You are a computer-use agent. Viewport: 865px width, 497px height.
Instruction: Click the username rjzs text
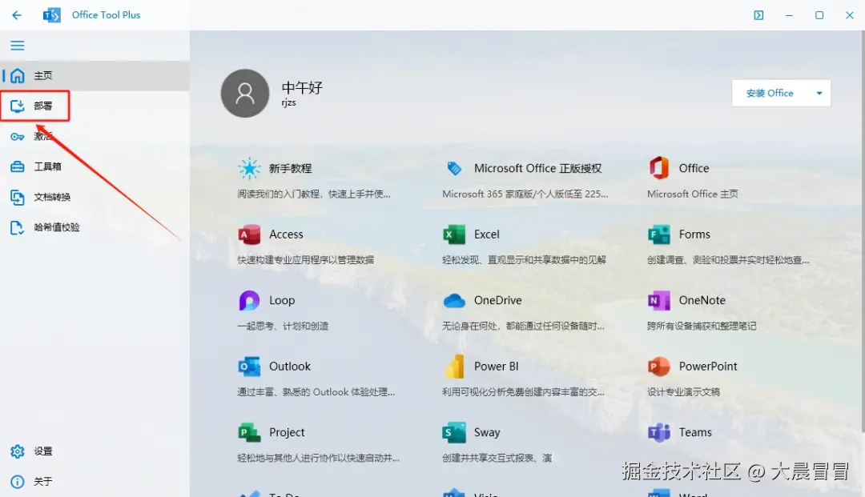click(x=288, y=102)
